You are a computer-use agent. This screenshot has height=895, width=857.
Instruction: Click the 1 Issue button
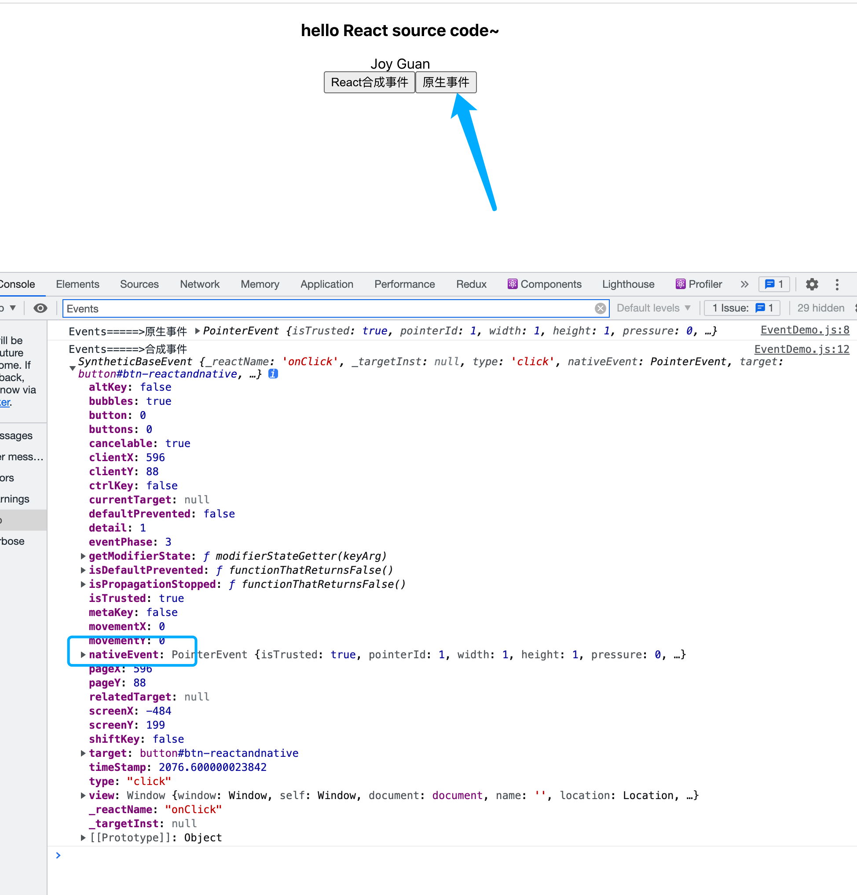[742, 308]
